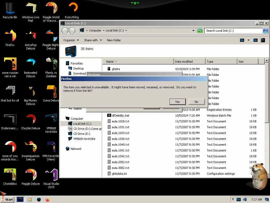Open the dark round taskbar icon
Viewport: 270px width, 203px height.
39,200
